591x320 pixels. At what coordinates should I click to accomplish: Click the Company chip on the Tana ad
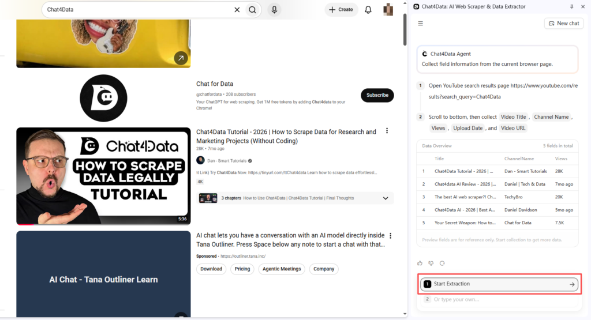[324, 269]
